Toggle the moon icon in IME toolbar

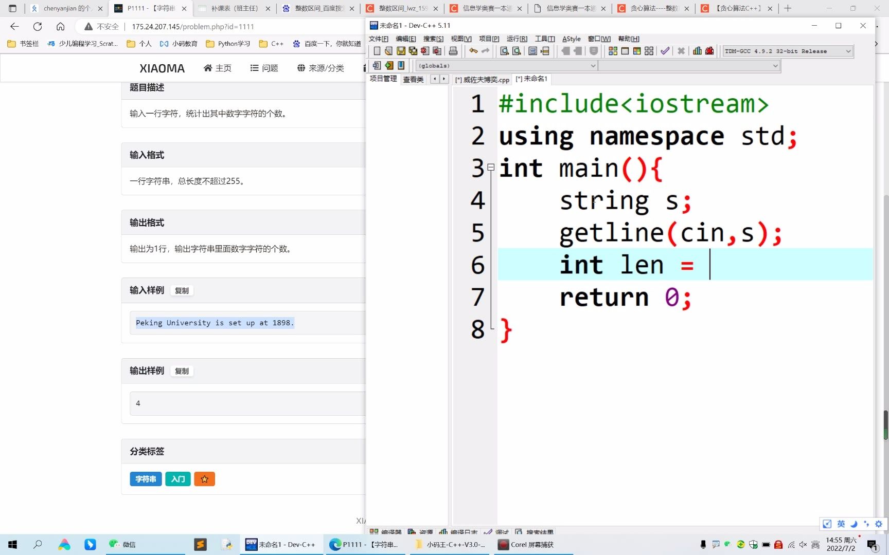[854, 524]
